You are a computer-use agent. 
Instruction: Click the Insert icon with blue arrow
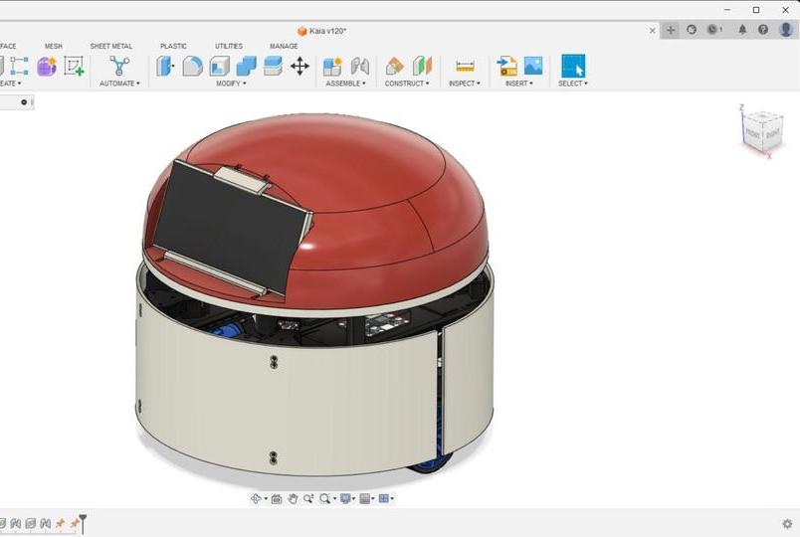click(506, 67)
